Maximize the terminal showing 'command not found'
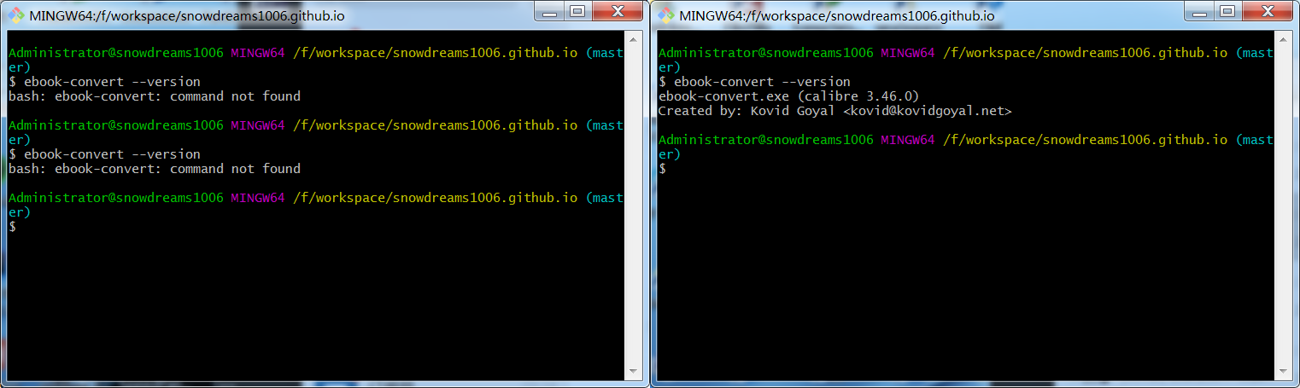This screenshot has height=388, width=1300. [577, 12]
